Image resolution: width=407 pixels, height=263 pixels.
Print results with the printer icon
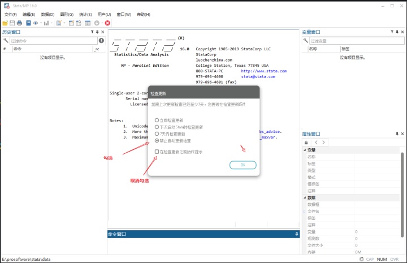[x=19, y=23]
